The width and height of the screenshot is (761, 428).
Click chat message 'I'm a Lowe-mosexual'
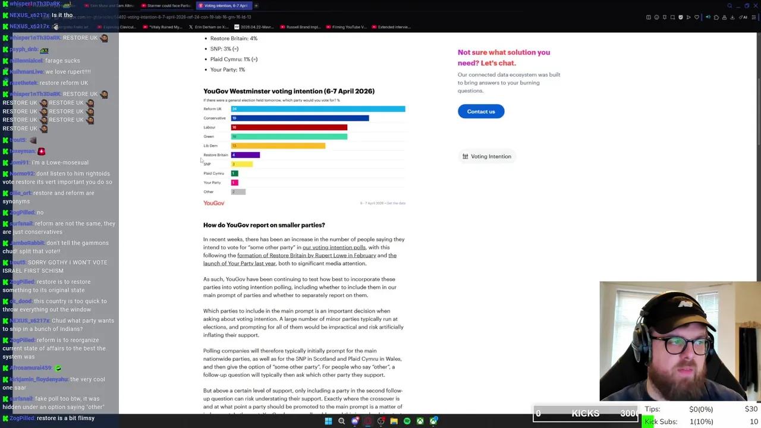tap(60, 162)
